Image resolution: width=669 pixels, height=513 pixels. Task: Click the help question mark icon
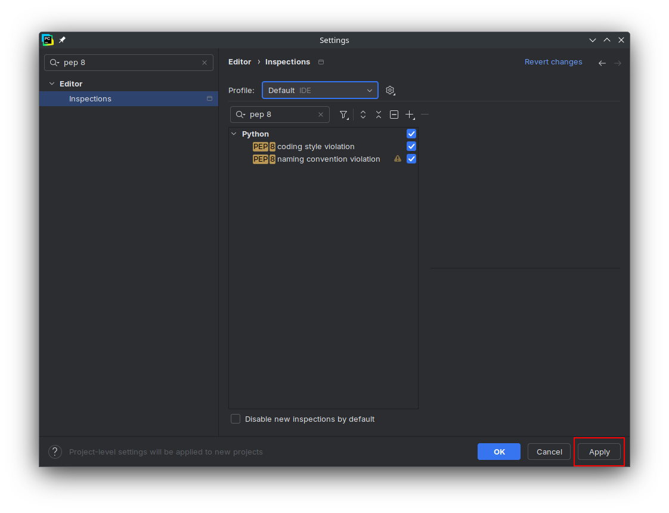pyautogui.click(x=55, y=452)
